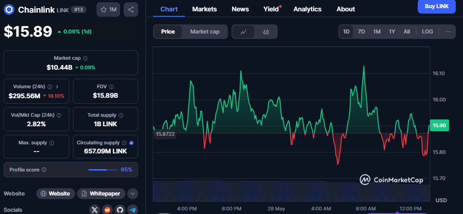Expand Volume (24h) details arrow
The width and height of the screenshot is (463, 214).
57,87
